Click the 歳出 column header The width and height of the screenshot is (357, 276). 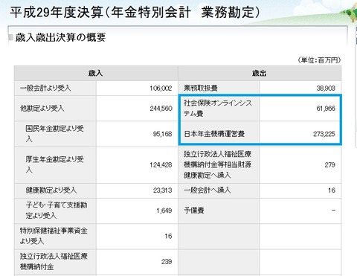click(x=260, y=73)
